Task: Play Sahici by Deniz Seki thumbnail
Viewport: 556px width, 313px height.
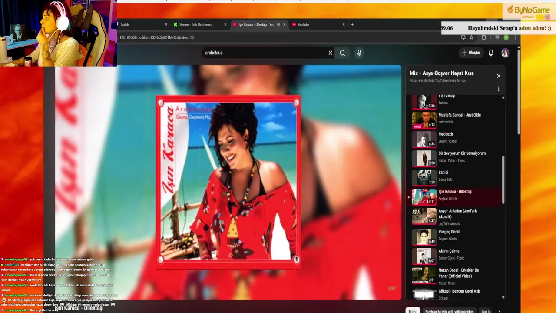Action: 424,178
